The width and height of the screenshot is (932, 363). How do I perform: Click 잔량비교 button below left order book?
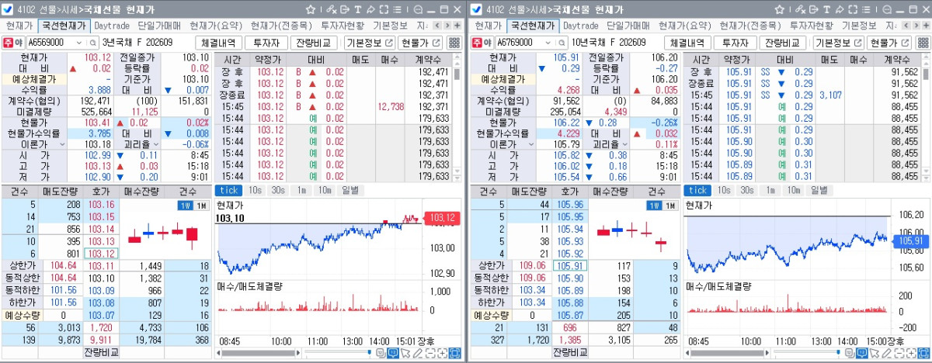pyautogui.click(x=101, y=352)
